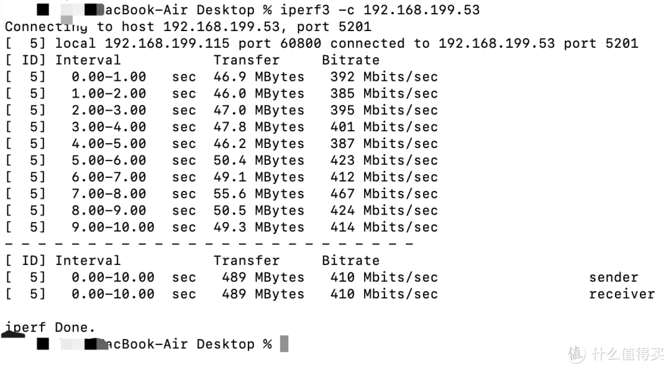Click the 5.00-6.00 interval row

pos(109,160)
